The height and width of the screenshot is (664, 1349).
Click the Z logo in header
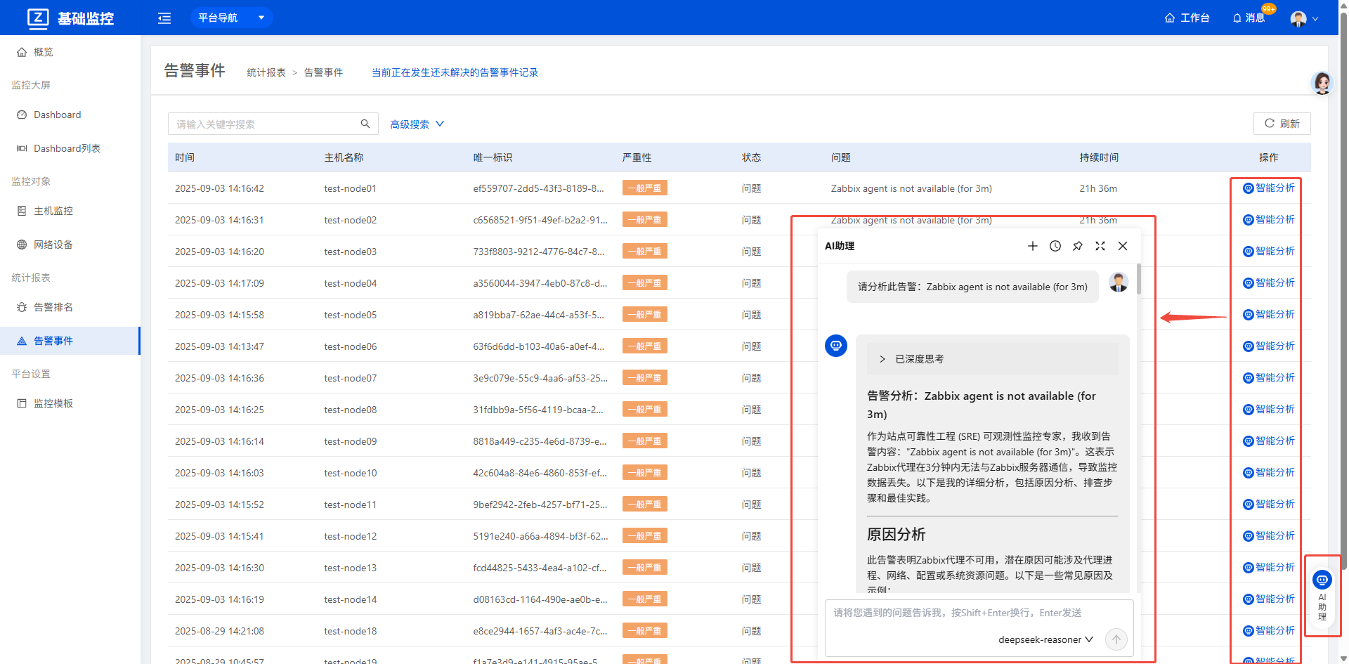[x=38, y=18]
